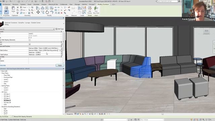215x121 pixels.
Task: Click the search keyword input box
Action: [167, 1]
